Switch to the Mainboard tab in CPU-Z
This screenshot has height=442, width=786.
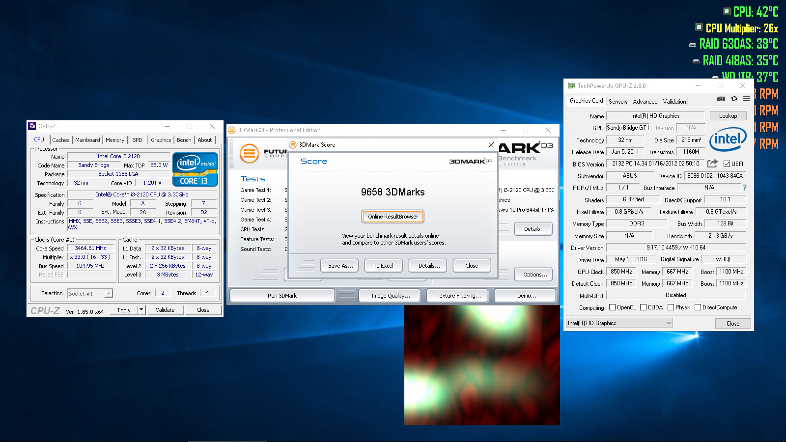(x=87, y=140)
